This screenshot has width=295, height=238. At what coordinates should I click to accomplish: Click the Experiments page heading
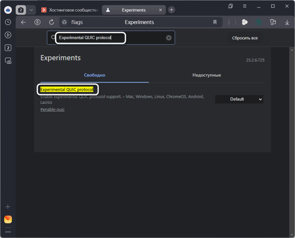(x=60, y=58)
